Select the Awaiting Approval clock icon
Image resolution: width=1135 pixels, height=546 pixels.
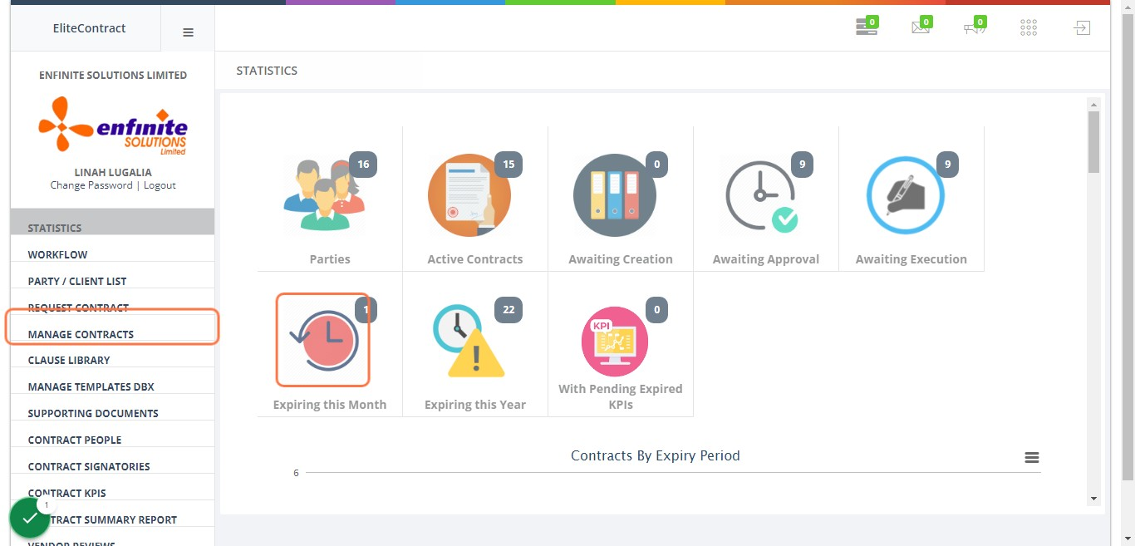point(761,195)
